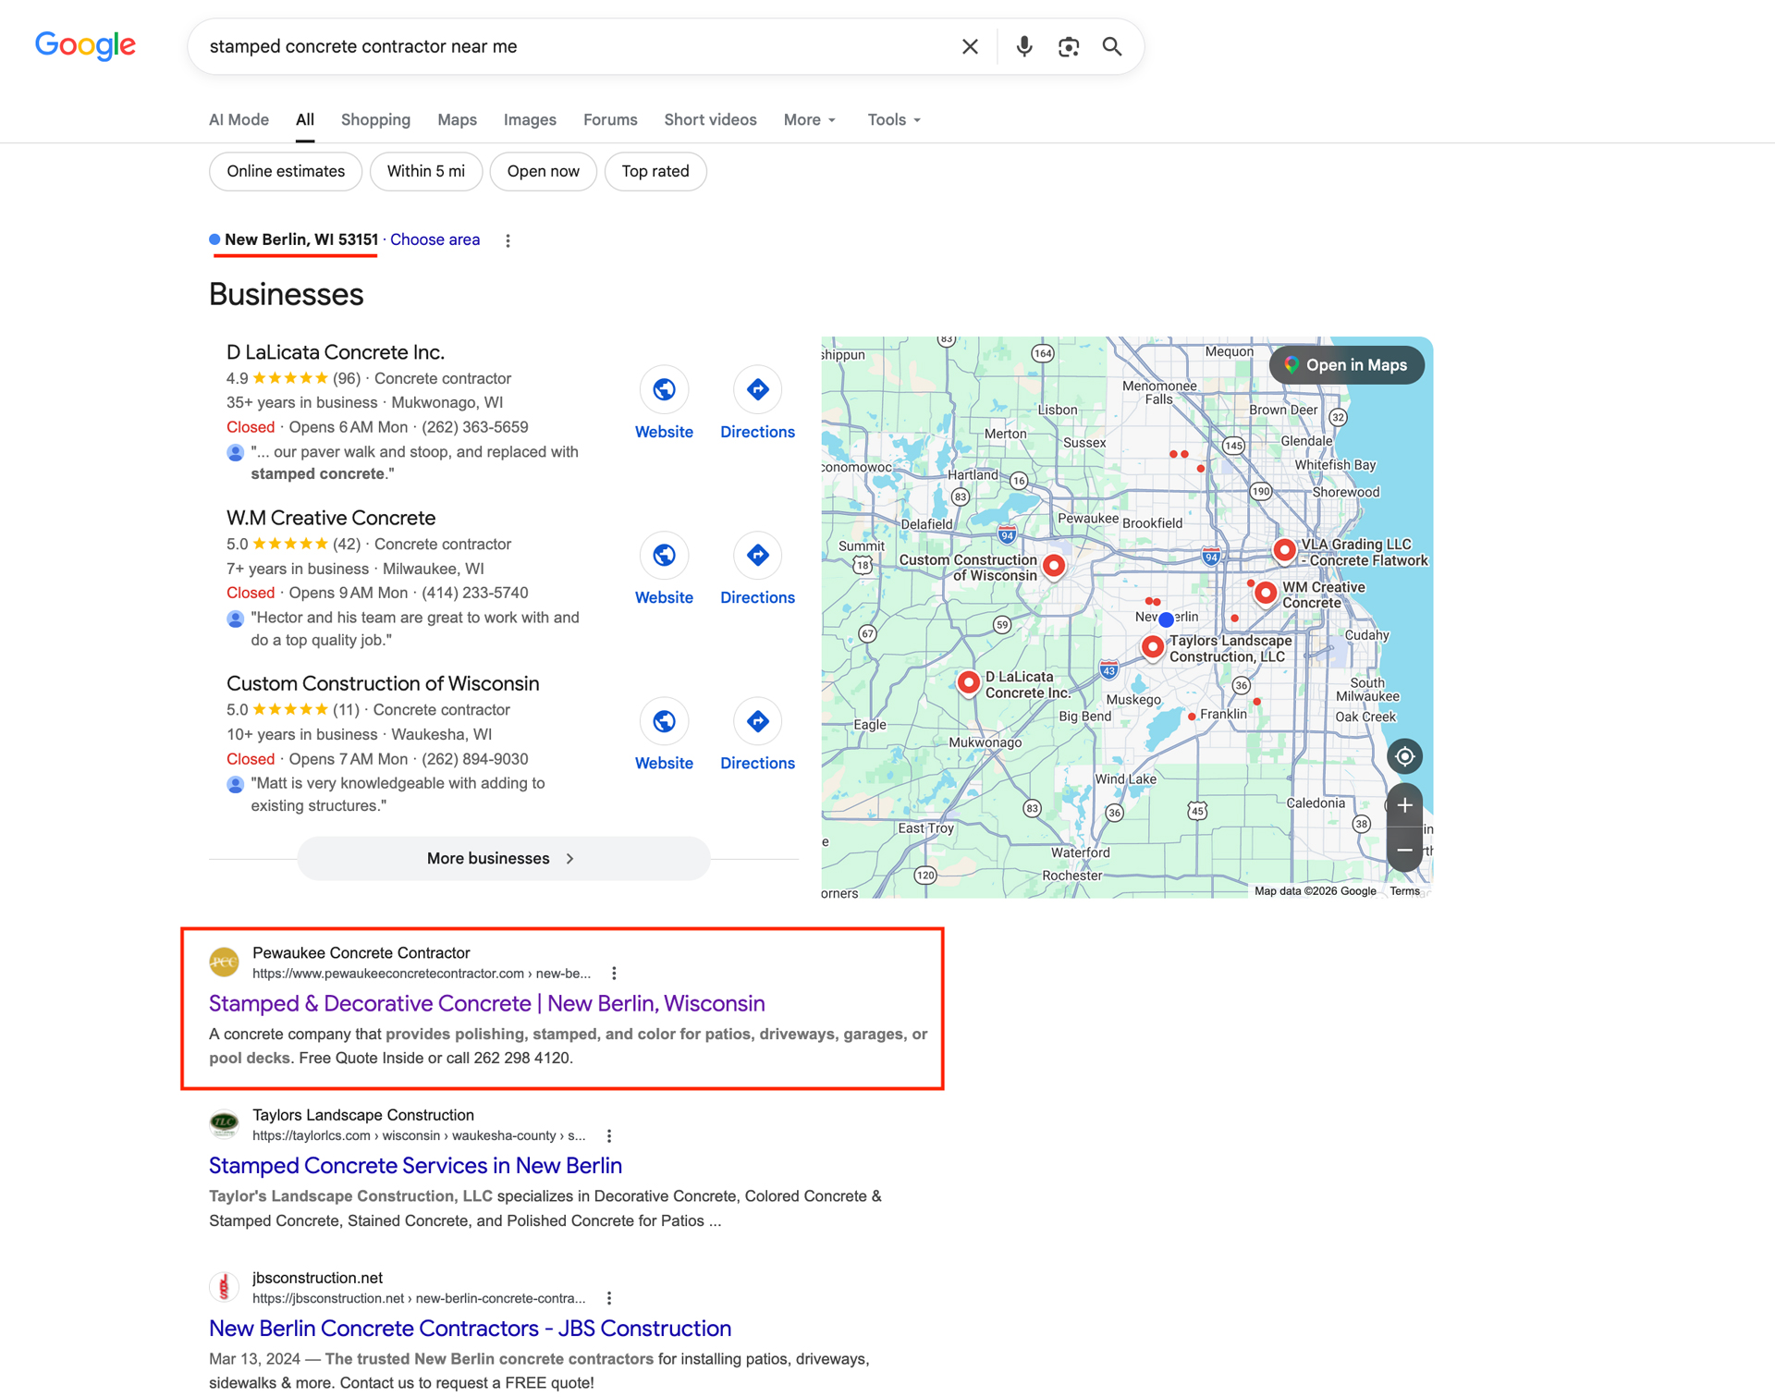Get Directions icon for D LaLicata Concrete Inc.
This screenshot has width=1775, height=1397.
(757, 389)
